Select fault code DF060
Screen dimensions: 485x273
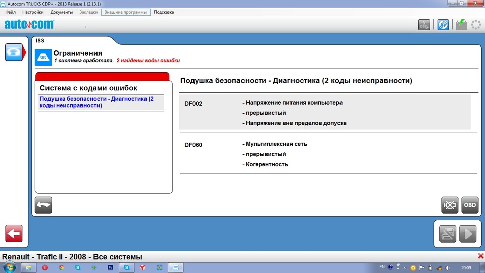pyautogui.click(x=193, y=145)
